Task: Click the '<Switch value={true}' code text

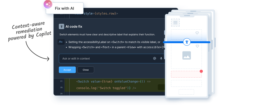Action: [x=94, y=82]
